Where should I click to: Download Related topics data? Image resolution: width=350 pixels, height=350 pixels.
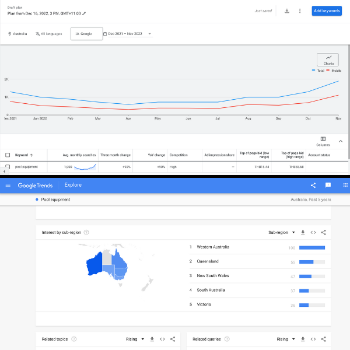152,339
